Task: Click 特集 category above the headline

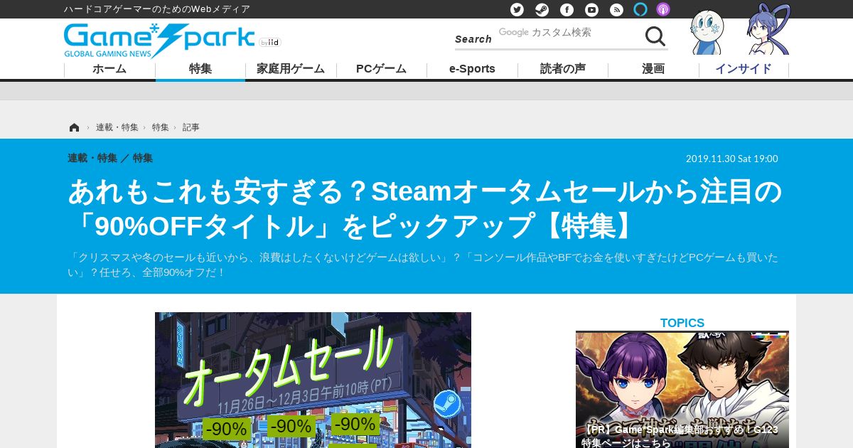Action: click(x=143, y=158)
